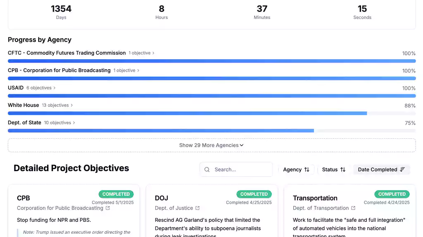Screen dimensions: 423x237
Task: Click the Transportation card title
Action: [x=315, y=198]
